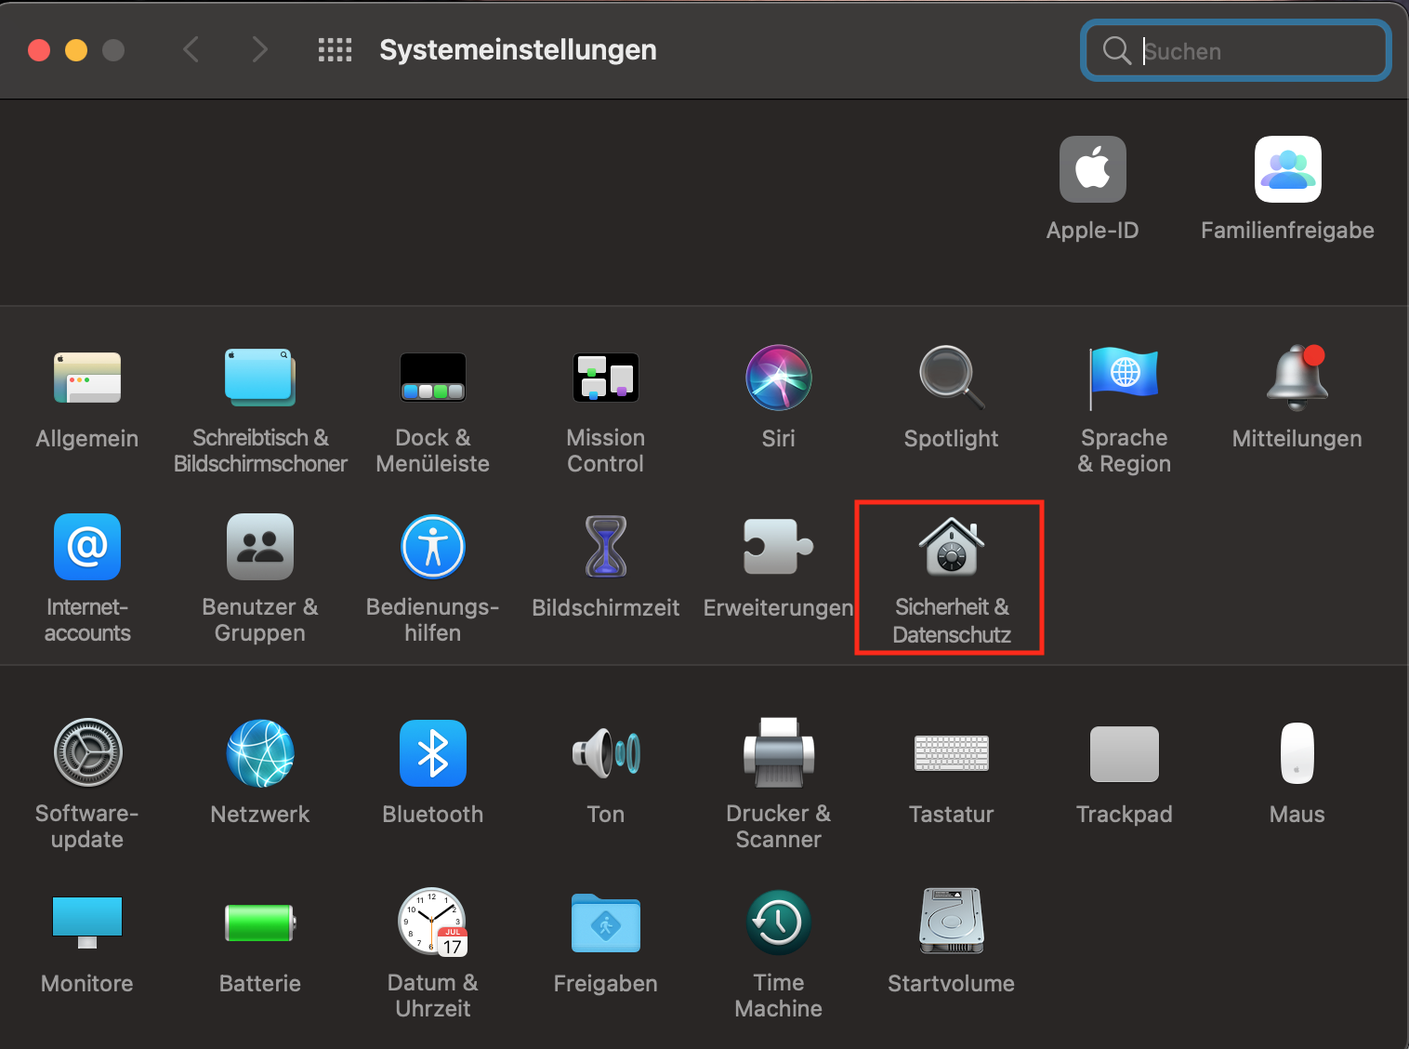
Task: Click the magnifying glass in the search field
Action: (1116, 50)
